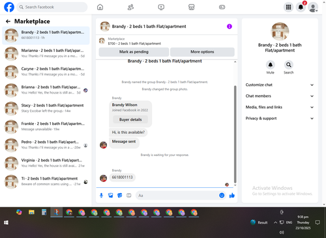Click the Windows Start button
The width and height of the screenshot is (326, 238).
(x=6, y=222)
